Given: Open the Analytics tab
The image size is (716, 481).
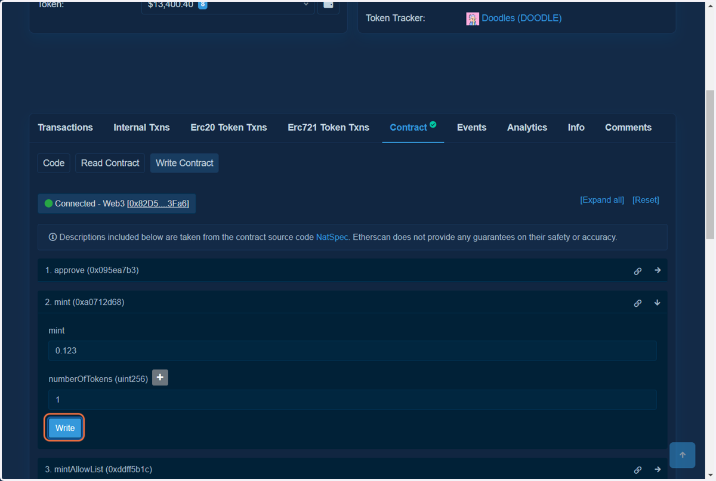Looking at the screenshot, I should pos(527,128).
